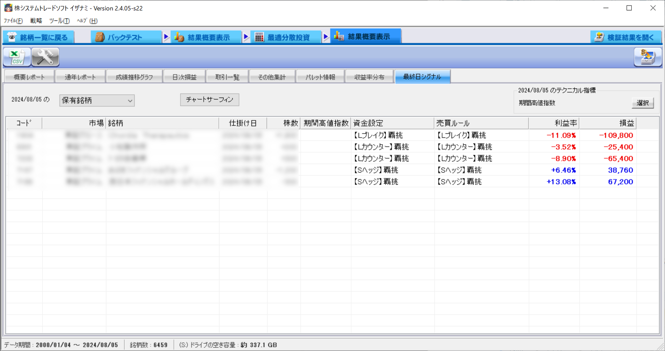This screenshot has width=665, height=351.
Task: Select the -25,400 loss cell
Action: tap(608, 147)
